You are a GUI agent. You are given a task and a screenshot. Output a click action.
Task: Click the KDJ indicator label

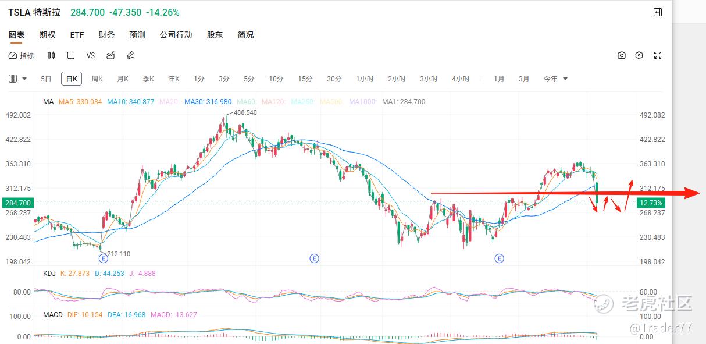click(x=49, y=274)
